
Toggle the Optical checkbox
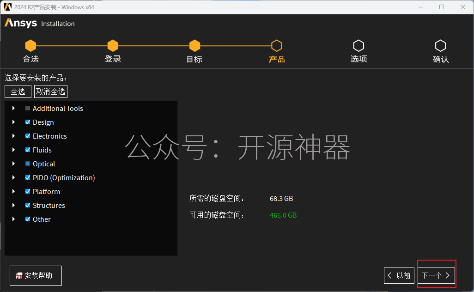click(28, 164)
